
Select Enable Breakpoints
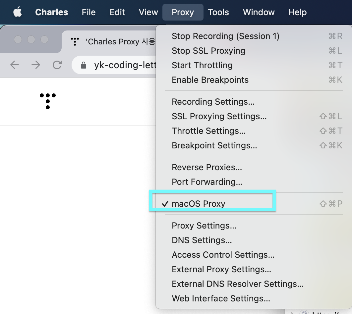(x=254, y=80)
